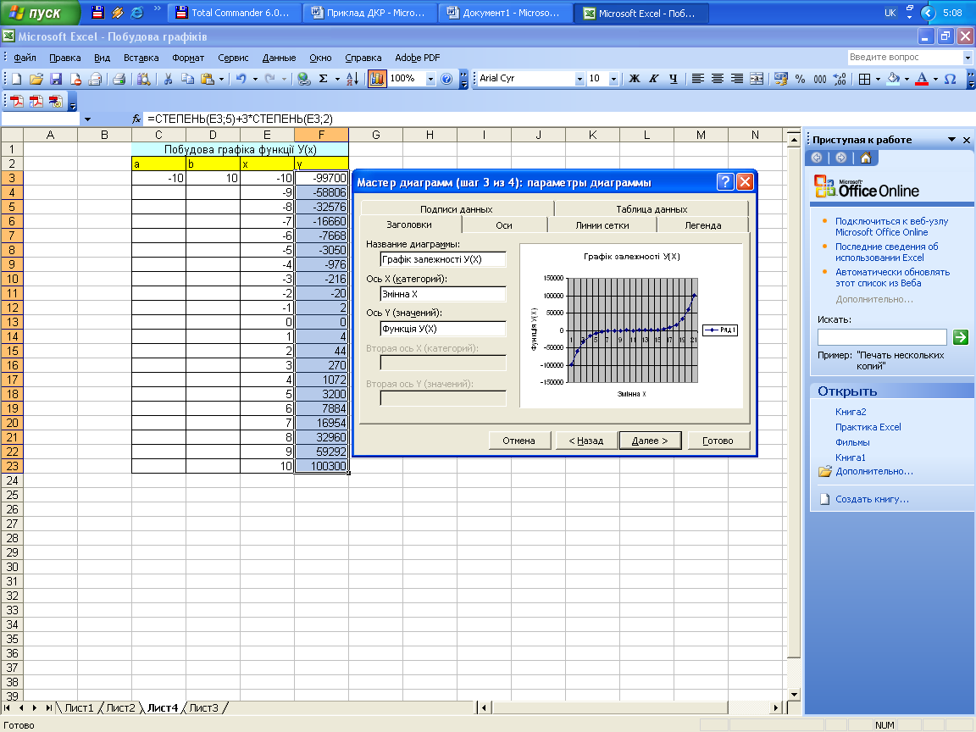976x732 pixels.
Task: Click the wizard help question mark button
Action: point(724,182)
